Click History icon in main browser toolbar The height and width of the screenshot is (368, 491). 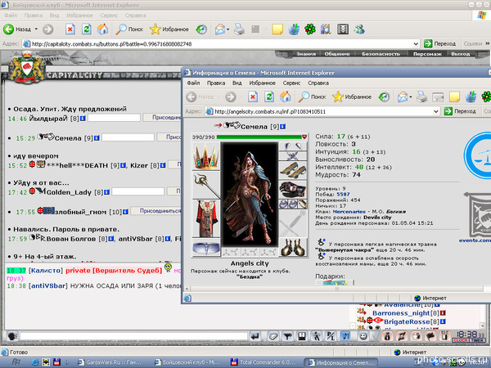(201, 29)
